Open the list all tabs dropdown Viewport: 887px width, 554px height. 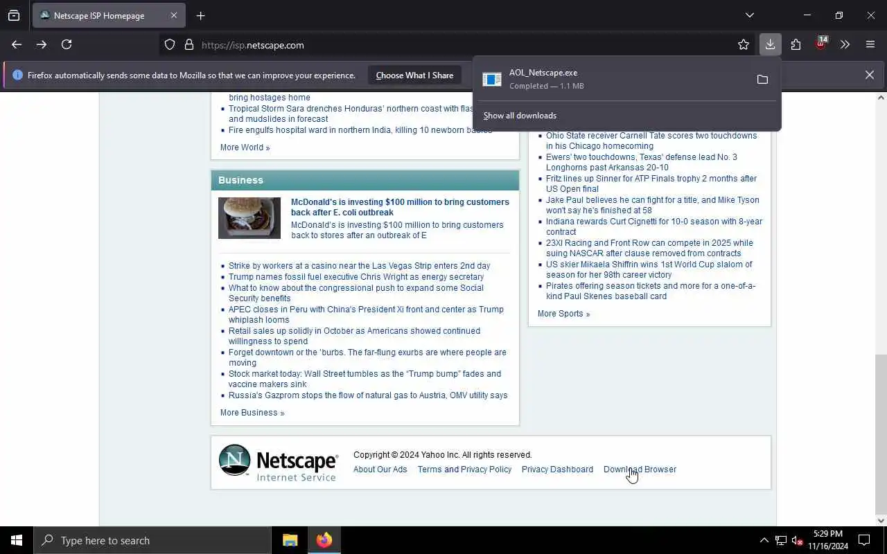[x=749, y=15]
